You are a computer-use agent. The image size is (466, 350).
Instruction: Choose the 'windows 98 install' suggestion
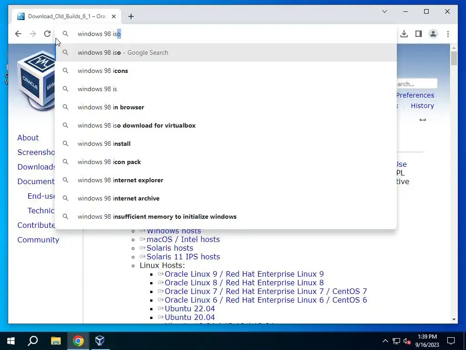pos(226,144)
